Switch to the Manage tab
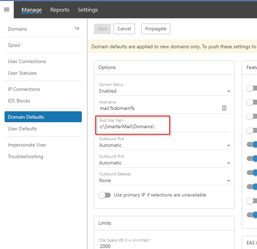The width and height of the screenshot is (257, 249). pos(32,10)
